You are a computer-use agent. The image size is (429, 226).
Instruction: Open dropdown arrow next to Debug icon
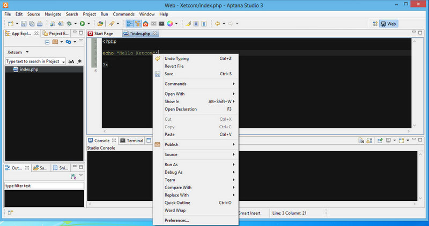76,24
